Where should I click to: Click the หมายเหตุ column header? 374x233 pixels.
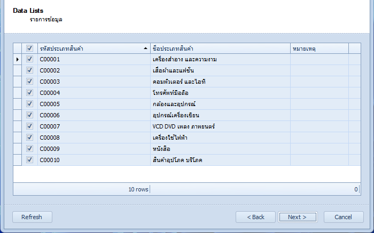pyautogui.click(x=320, y=49)
